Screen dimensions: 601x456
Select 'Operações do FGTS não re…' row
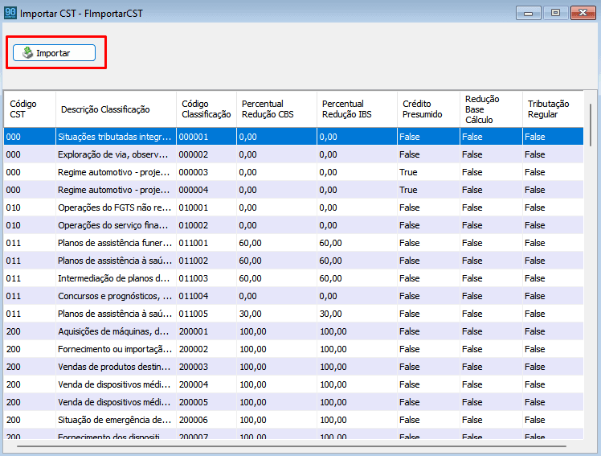(x=293, y=207)
